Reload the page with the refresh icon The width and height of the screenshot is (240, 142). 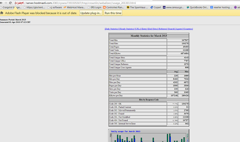(x=10, y=3)
